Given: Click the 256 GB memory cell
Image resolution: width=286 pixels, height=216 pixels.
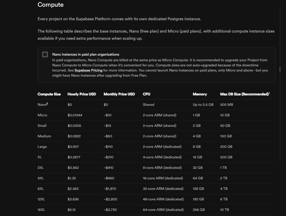Looking at the screenshot, I should pyautogui.click(x=199, y=210).
